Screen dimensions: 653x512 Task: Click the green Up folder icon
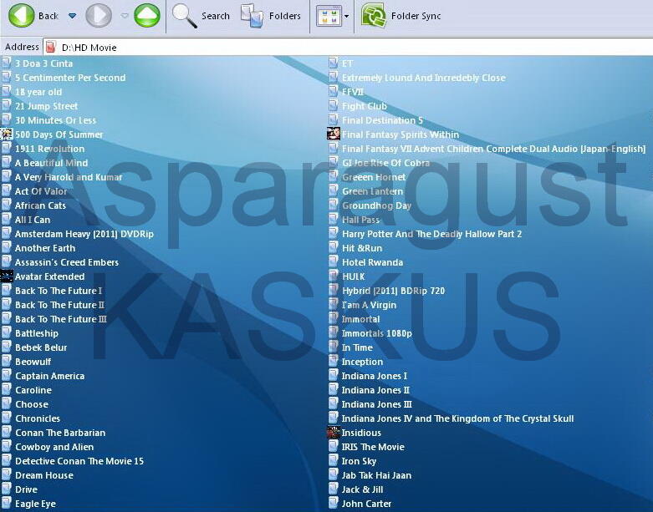(147, 15)
